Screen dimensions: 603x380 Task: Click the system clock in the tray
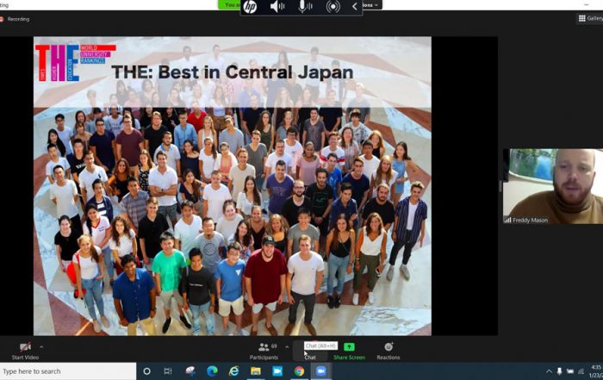pyautogui.click(x=596, y=371)
